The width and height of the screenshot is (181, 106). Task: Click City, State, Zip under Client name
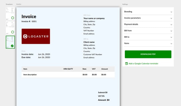[x=89, y=48]
